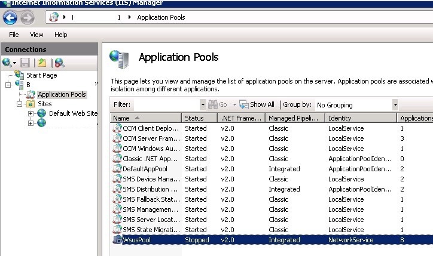Select SMS Distribution pool row
This screenshot has width=433, height=256.
click(272, 189)
